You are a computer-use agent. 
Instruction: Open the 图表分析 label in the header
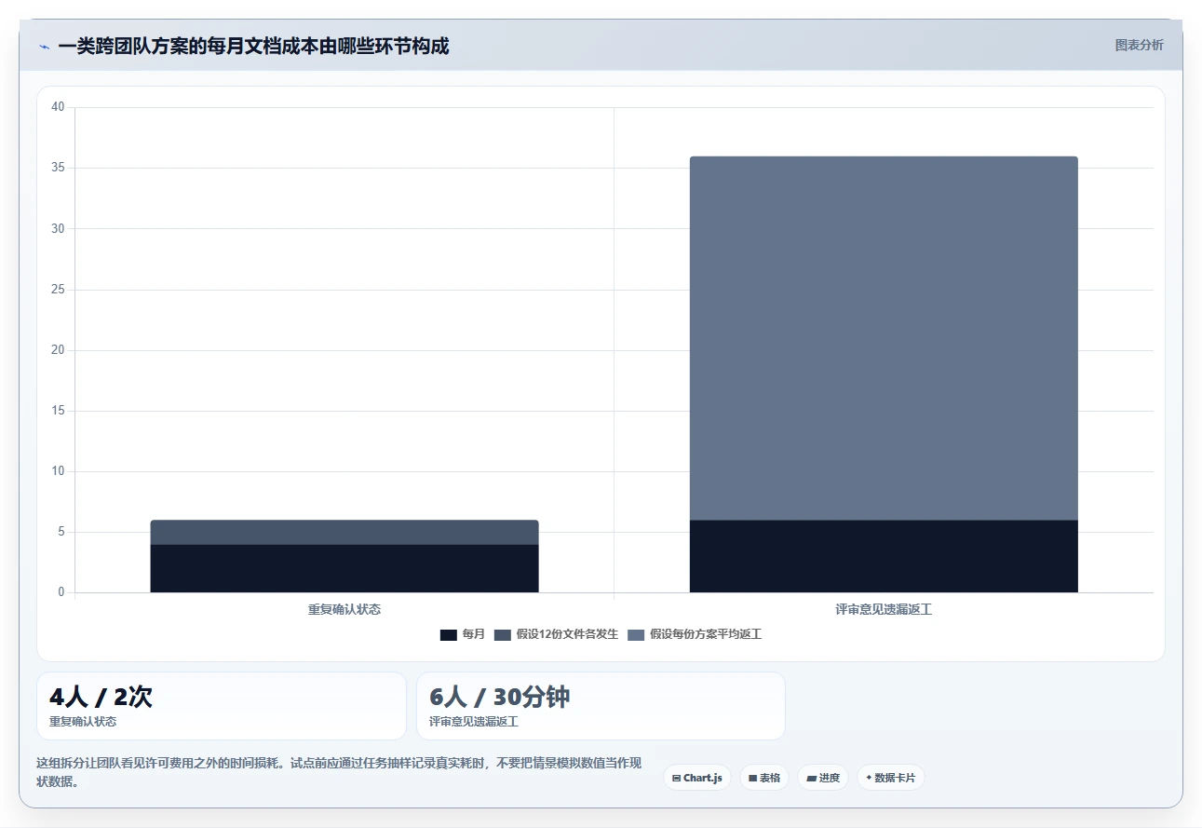click(x=1139, y=45)
